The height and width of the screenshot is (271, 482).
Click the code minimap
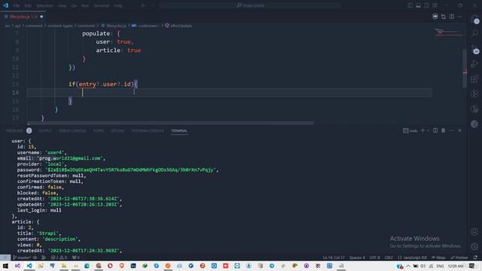point(449,32)
